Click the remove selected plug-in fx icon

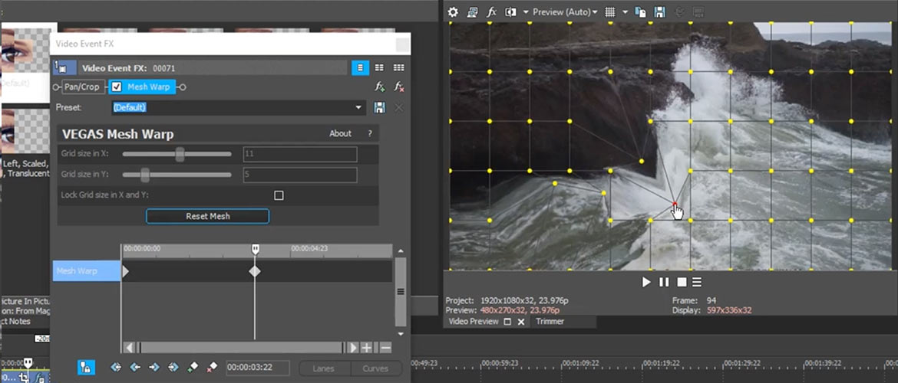coord(399,87)
